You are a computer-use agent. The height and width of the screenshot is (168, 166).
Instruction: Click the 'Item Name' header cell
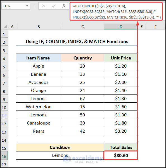point(39,58)
